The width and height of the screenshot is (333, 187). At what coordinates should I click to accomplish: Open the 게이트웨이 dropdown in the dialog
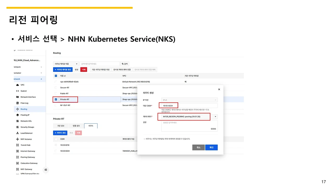189,117
